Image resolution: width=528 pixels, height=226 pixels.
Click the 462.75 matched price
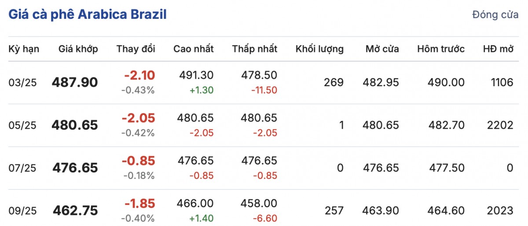click(x=75, y=211)
